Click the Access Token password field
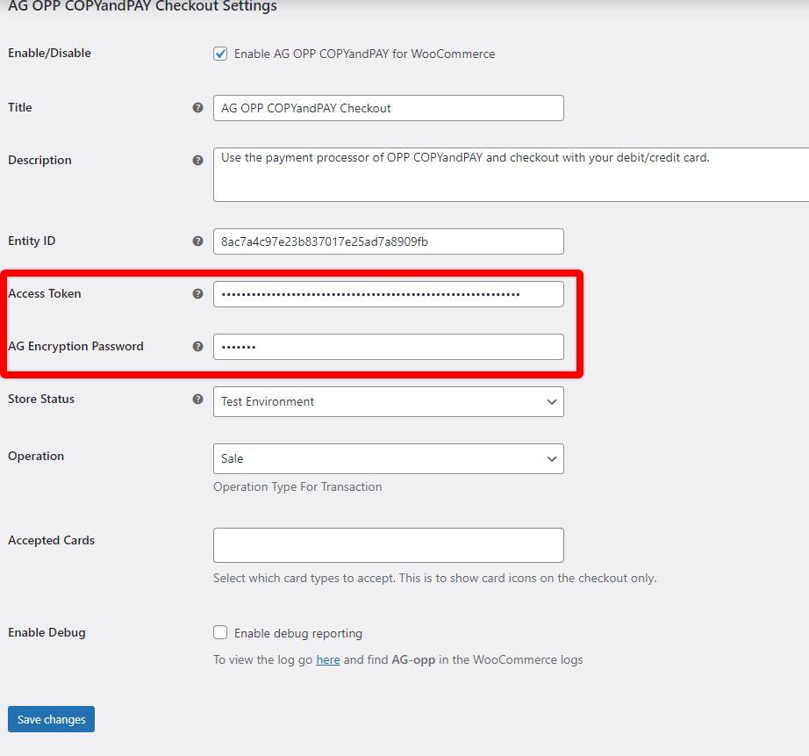This screenshot has height=756, width=809. [389, 294]
